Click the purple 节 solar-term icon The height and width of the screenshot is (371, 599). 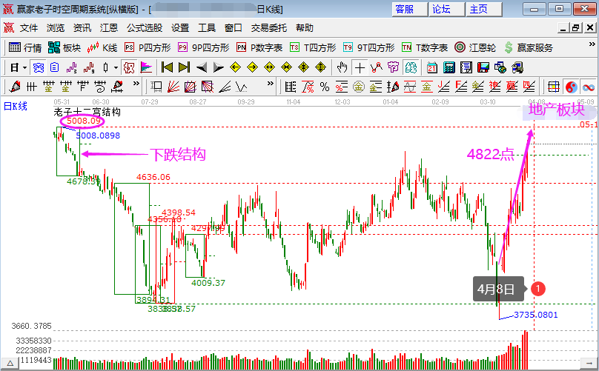(393, 68)
